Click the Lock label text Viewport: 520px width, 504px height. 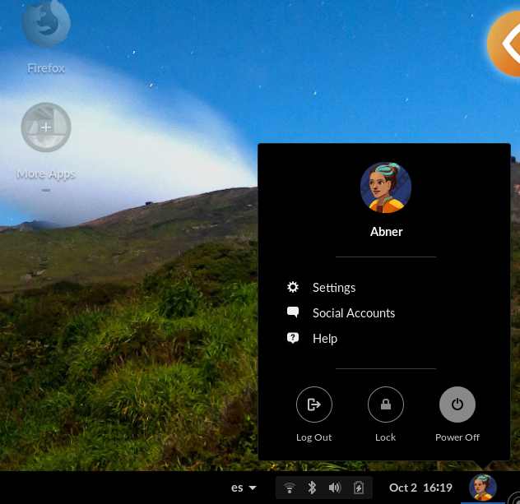click(385, 437)
